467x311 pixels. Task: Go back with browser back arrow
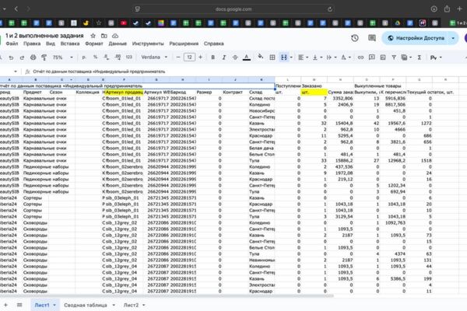pos(16,9)
